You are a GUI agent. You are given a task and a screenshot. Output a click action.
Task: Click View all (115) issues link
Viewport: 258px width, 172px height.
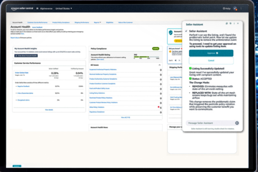[125, 118]
